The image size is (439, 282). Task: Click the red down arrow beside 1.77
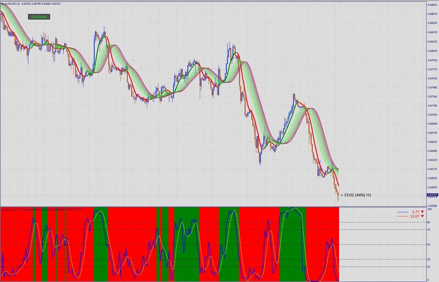coord(422,212)
